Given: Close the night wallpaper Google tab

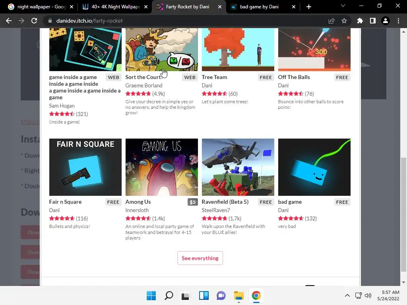Looking at the screenshot, I should pos(72,7).
